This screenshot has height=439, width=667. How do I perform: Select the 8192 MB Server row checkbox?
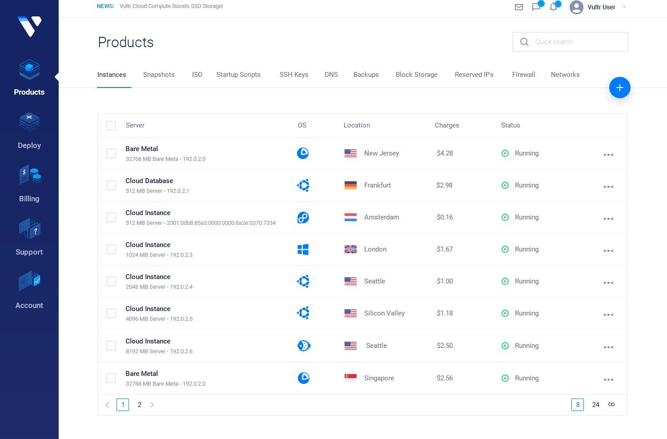point(111,346)
